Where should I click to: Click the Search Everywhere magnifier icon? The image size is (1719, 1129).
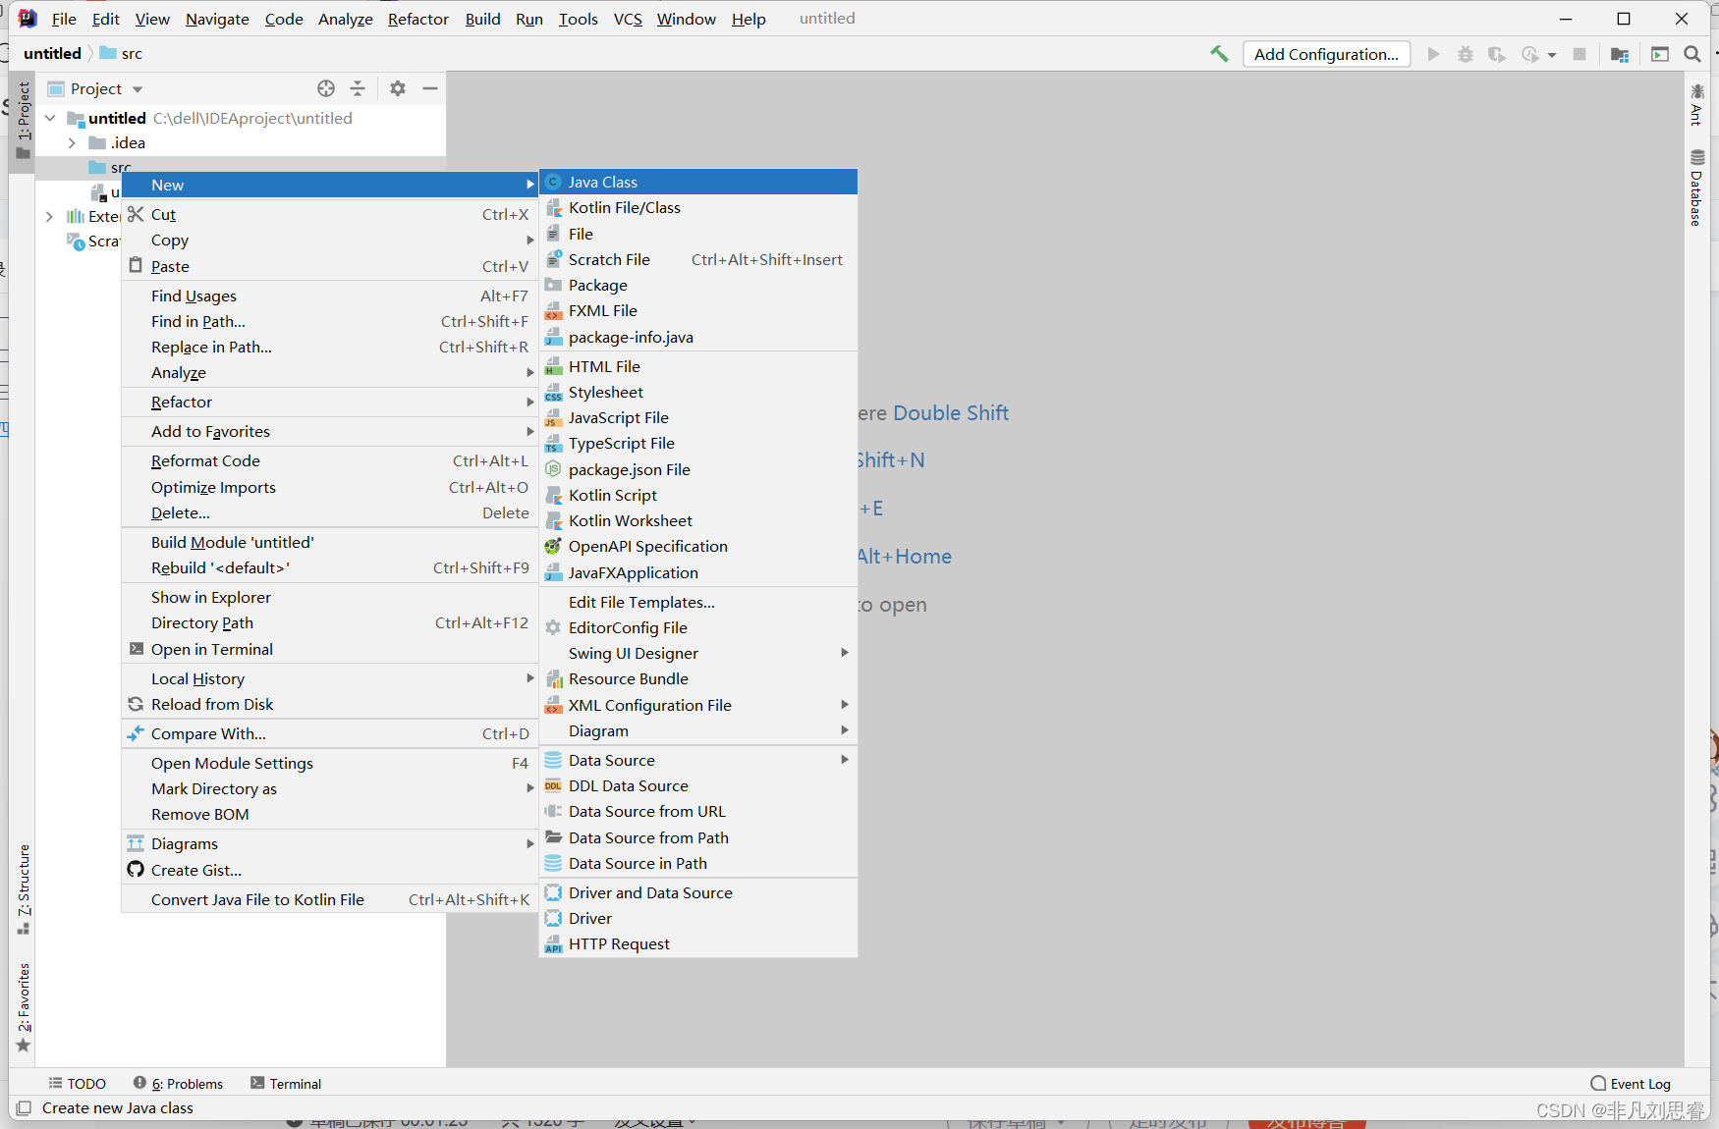[x=1691, y=54]
